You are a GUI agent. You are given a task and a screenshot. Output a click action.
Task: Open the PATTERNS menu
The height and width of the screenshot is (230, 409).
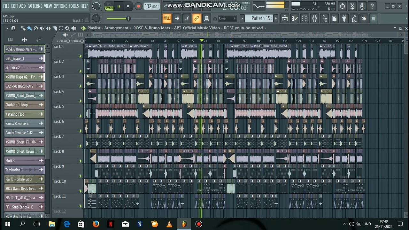[x=35, y=6]
